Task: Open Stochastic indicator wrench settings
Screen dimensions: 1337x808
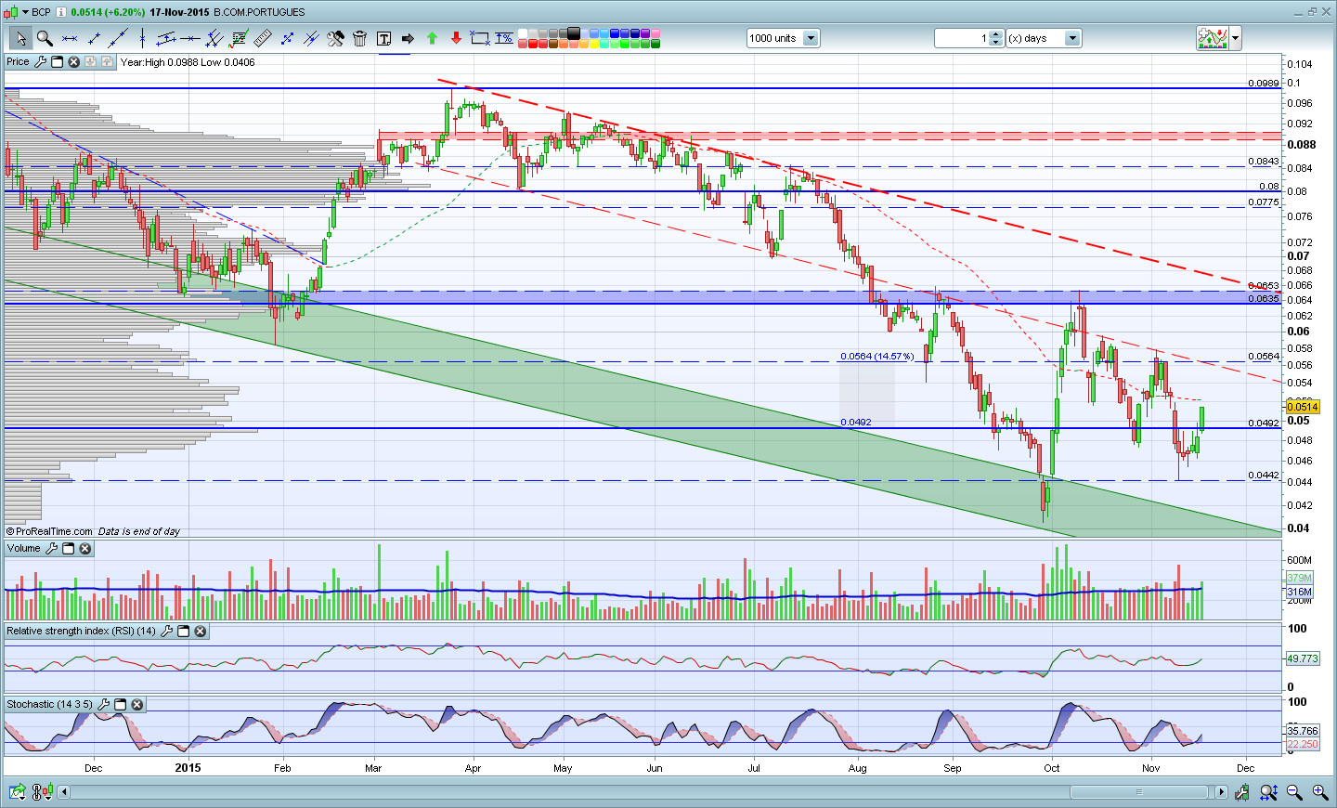Action: point(103,705)
